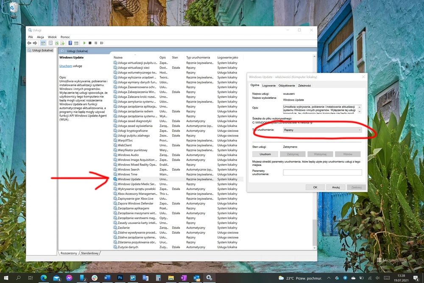Open the notification center icon
This screenshot has height=283, width=424.
click(416, 278)
